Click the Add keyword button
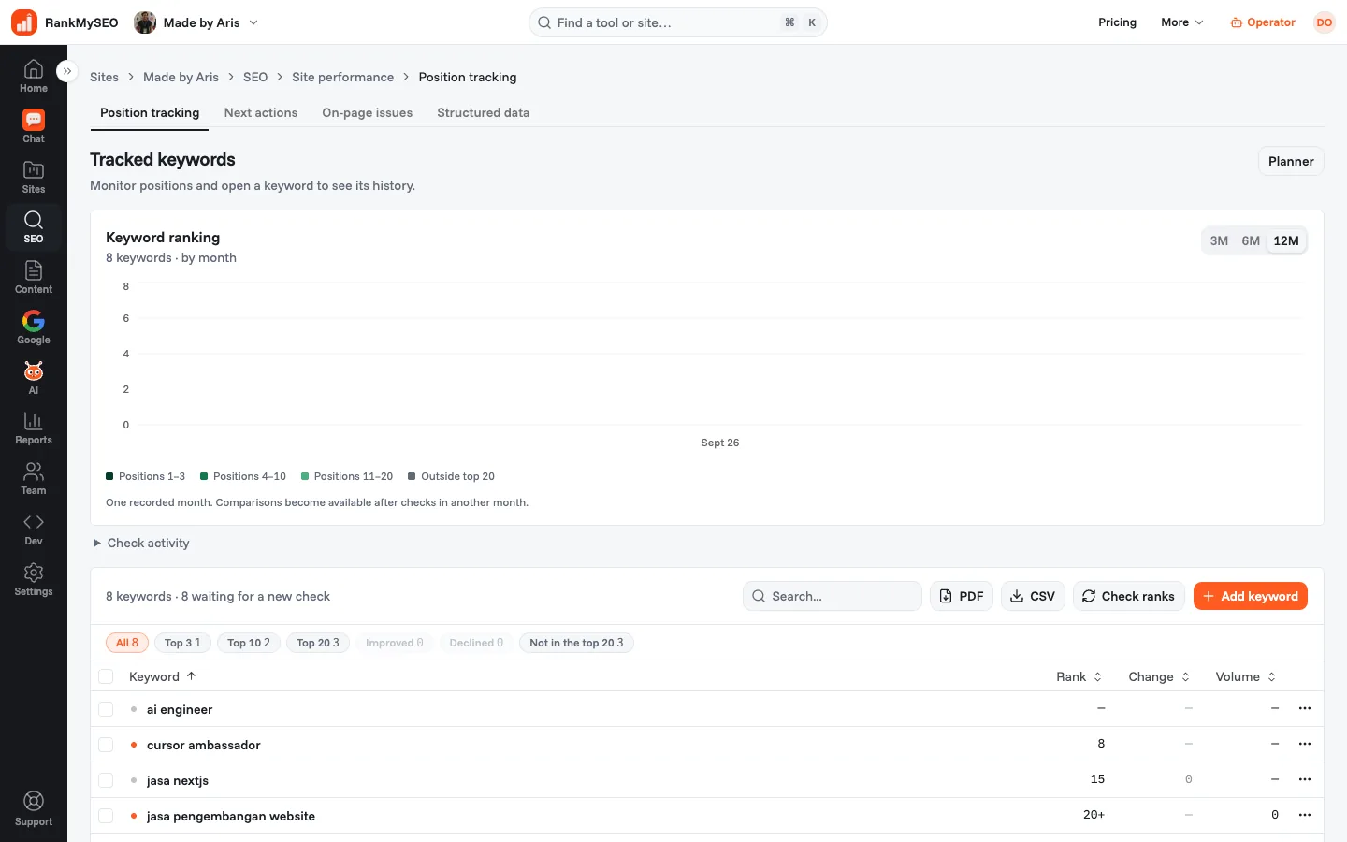The height and width of the screenshot is (842, 1347). click(1251, 596)
